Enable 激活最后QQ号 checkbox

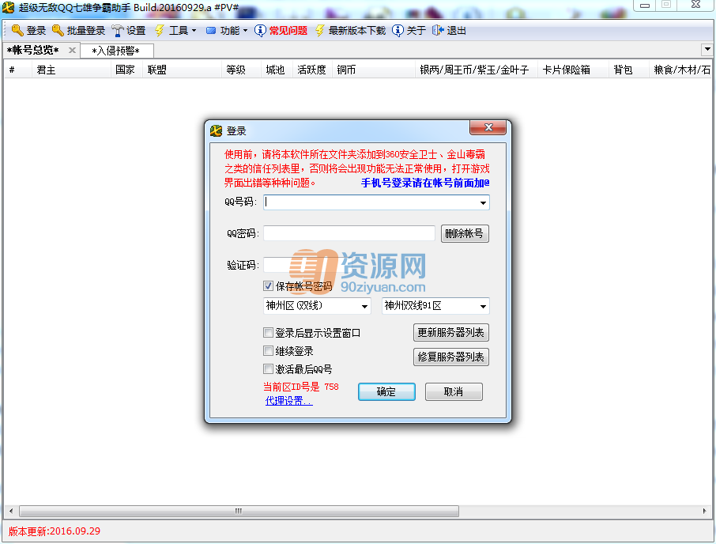269,368
